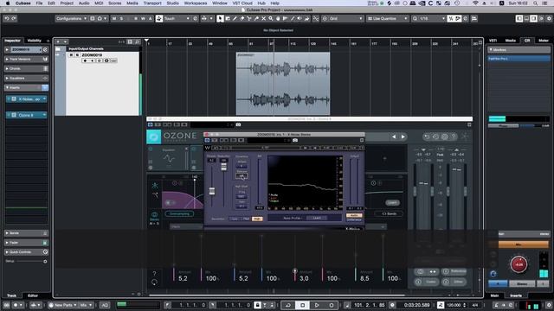This screenshot has width=554, height=311.
Task: Click the Stop button in the transport bar
Action: 302,305
